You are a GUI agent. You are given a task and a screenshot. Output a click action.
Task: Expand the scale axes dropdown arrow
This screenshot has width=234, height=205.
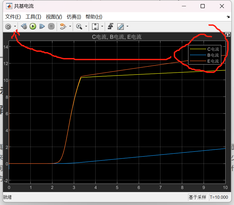[x=102, y=26]
